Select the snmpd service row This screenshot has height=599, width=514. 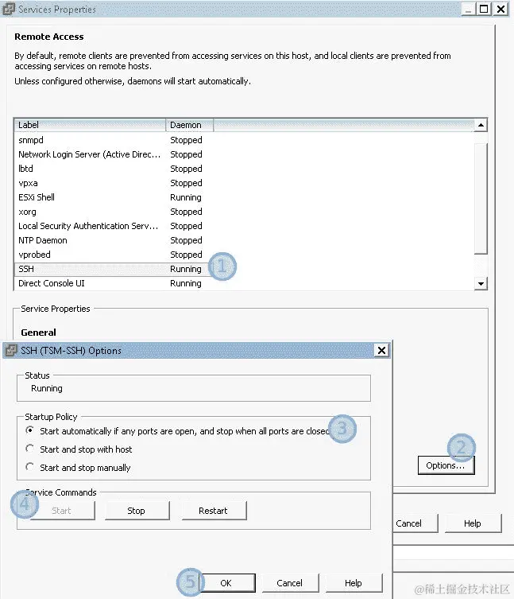pos(244,140)
